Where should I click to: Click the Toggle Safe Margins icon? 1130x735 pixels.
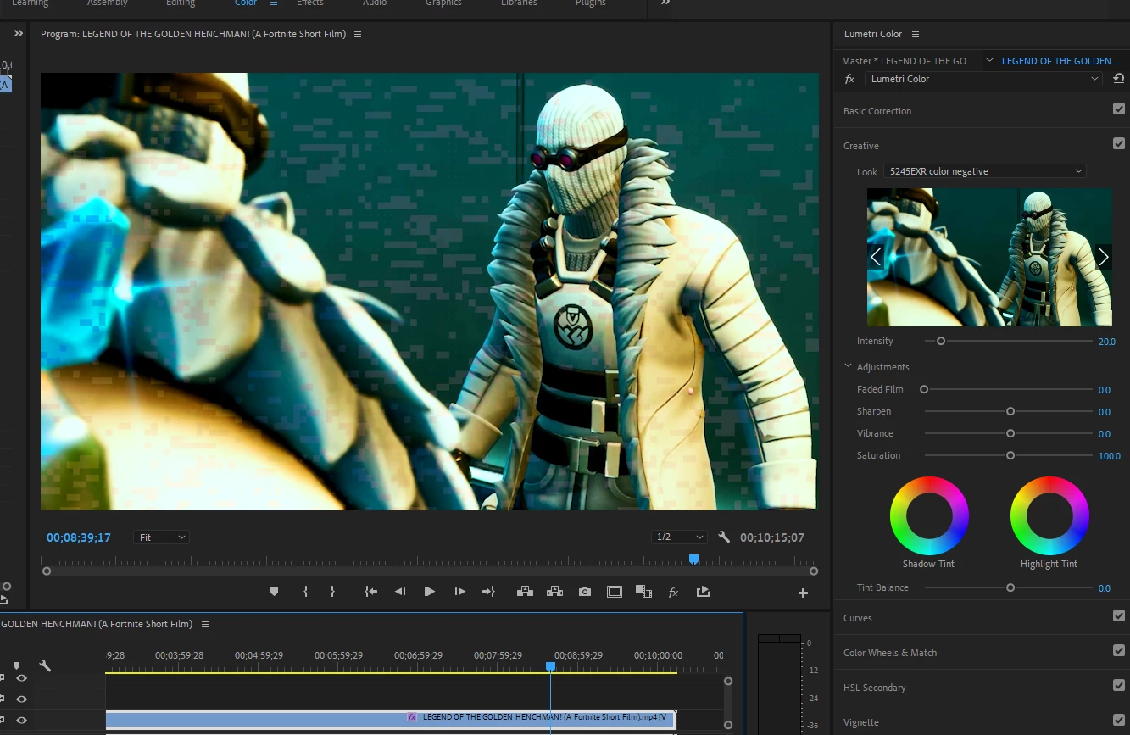tap(615, 592)
